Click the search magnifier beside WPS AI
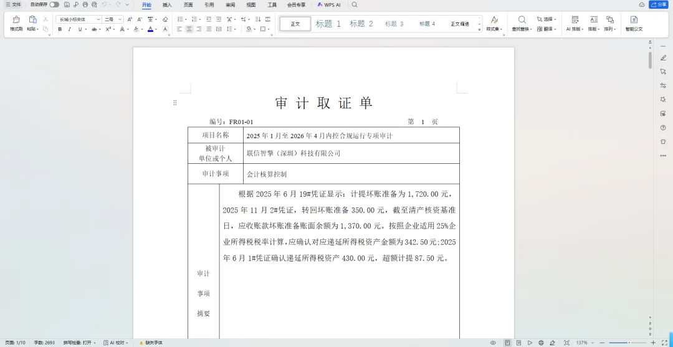The height and width of the screenshot is (347, 673). [355, 5]
